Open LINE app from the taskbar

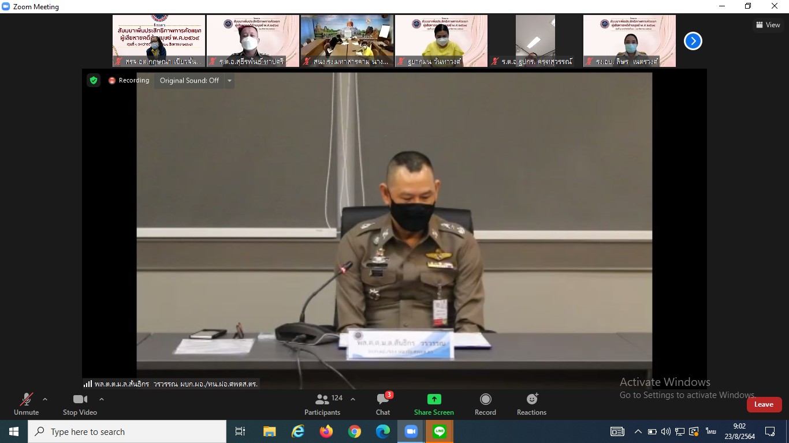[440, 431]
